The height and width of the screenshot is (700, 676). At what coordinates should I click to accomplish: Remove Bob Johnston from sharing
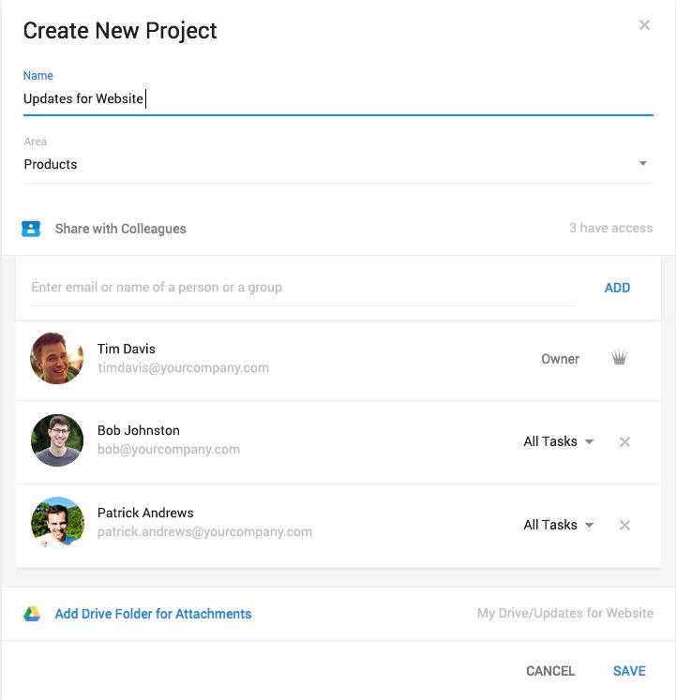[624, 442]
